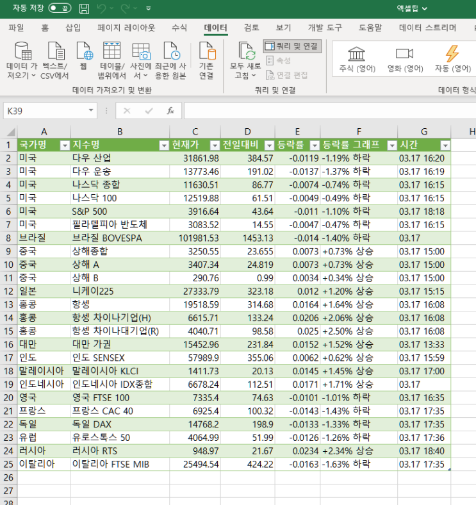Click the cell -1.63% 하락
Image resolution: width=476 pixels, height=505 pixels.
[359, 464]
